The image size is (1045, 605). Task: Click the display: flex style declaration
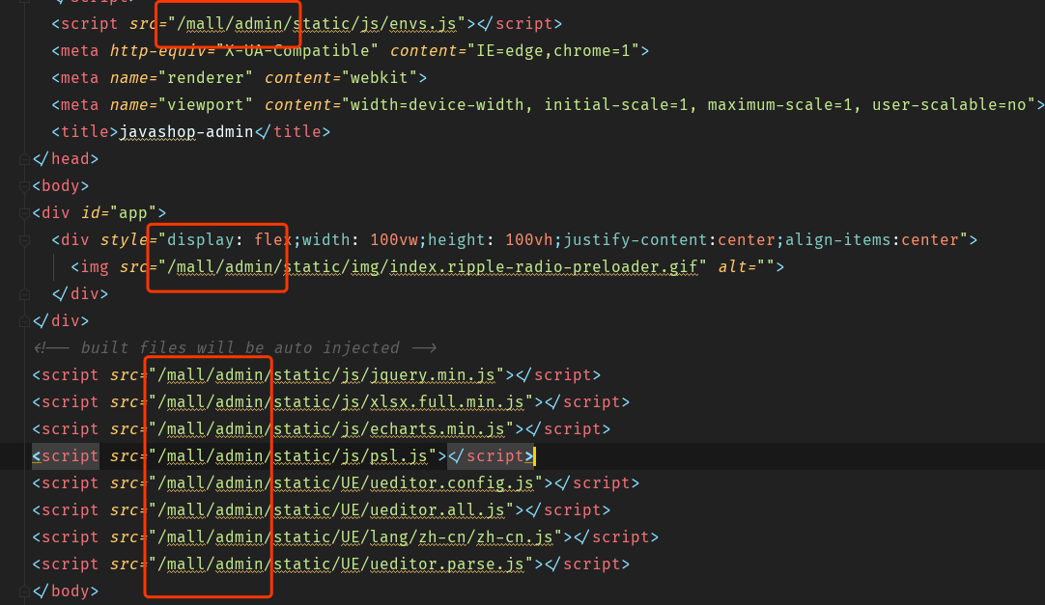(229, 240)
